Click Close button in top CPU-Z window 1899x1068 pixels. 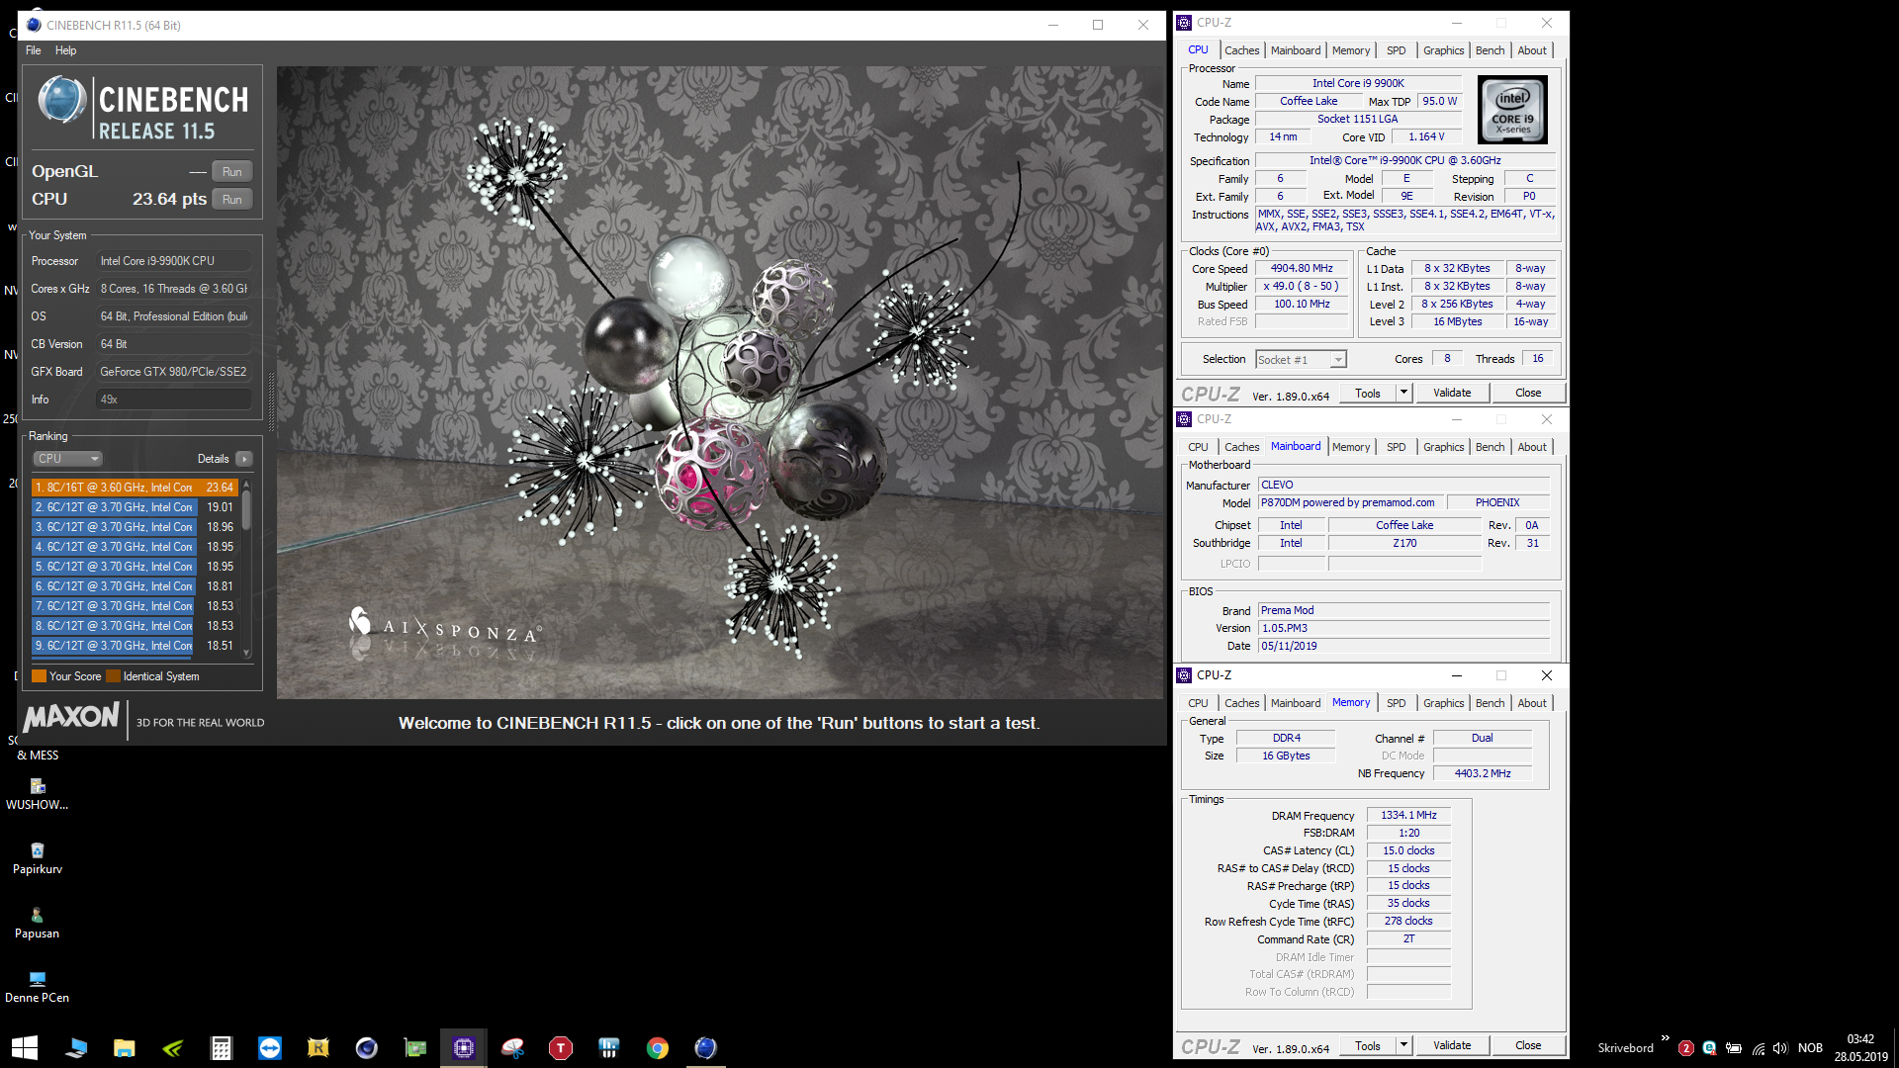tap(1528, 393)
